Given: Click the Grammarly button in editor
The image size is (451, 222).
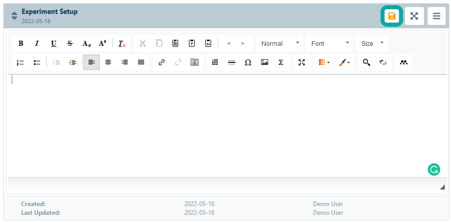Looking at the screenshot, I should coord(434,169).
